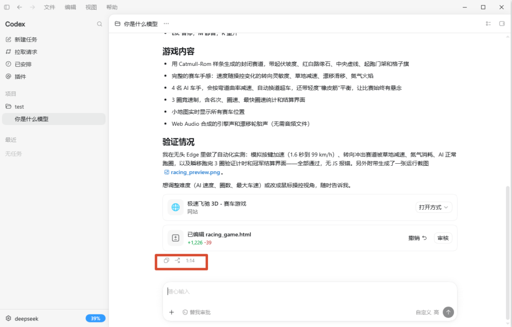Copy the response with the copy icon
Image resolution: width=512 pixels, height=327 pixels.
tap(166, 260)
